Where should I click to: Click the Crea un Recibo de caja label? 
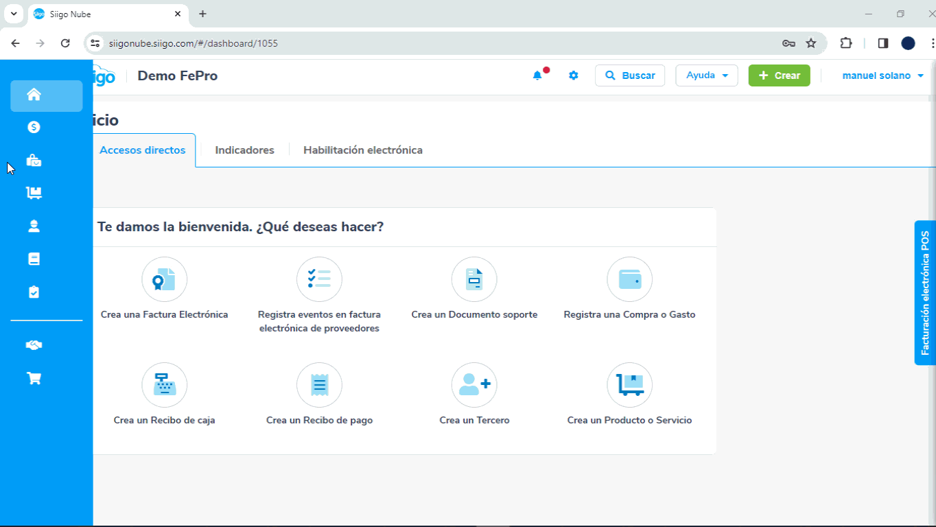164,421
